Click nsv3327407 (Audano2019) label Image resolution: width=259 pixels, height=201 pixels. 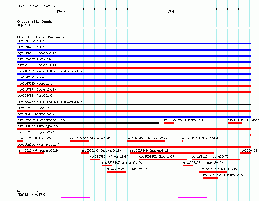click(x=90, y=138)
